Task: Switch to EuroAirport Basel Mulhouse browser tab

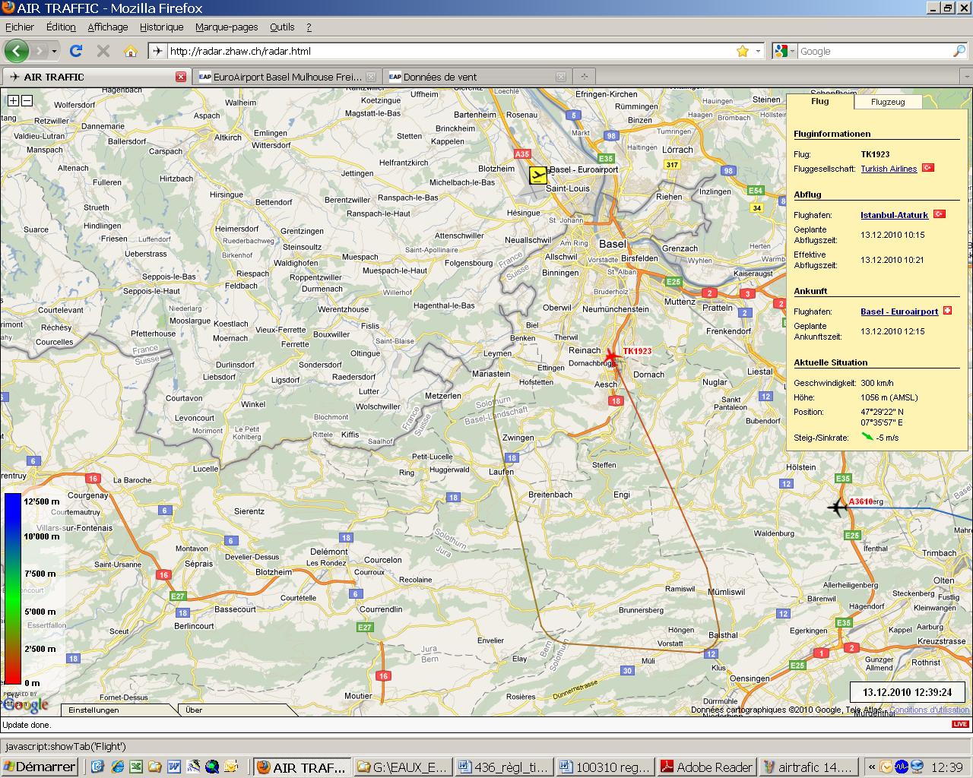Action: click(287, 77)
